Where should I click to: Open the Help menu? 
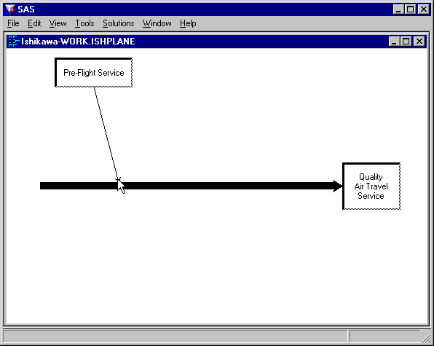188,23
